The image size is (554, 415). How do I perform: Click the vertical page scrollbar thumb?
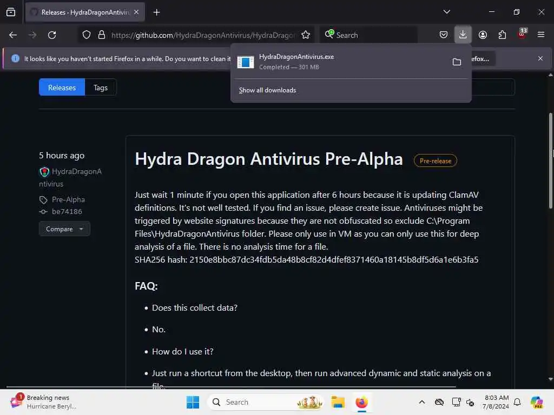(550, 160)
